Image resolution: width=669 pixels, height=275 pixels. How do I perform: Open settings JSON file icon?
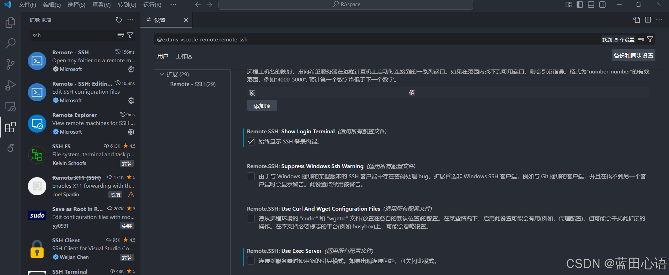point(637,20)
